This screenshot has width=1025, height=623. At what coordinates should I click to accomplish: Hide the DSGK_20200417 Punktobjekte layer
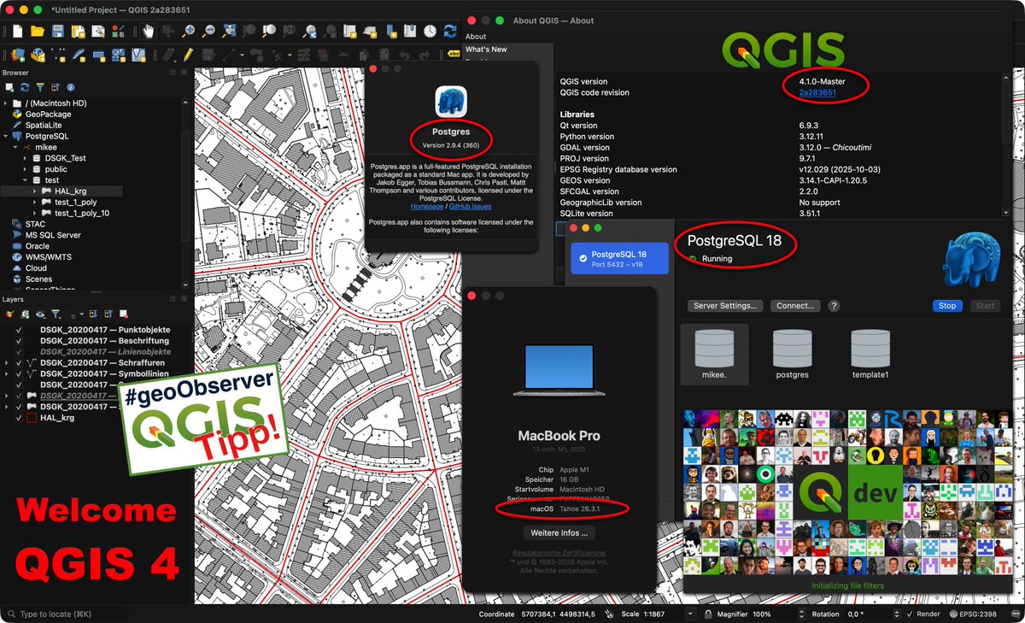[19, 330]
